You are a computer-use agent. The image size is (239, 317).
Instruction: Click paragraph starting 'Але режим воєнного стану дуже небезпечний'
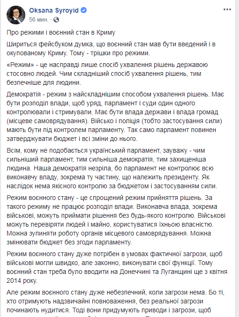point(116,302)
